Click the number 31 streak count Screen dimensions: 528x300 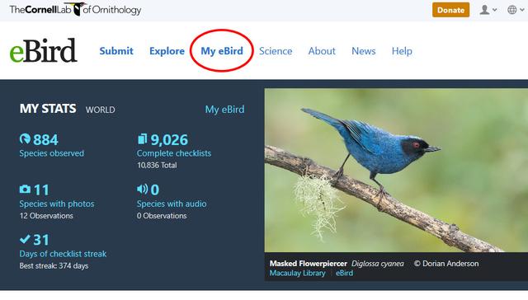tap(41, 240)
